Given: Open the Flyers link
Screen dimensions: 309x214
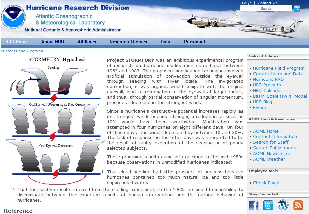Looking at the screenshot, I should (259, 108).
